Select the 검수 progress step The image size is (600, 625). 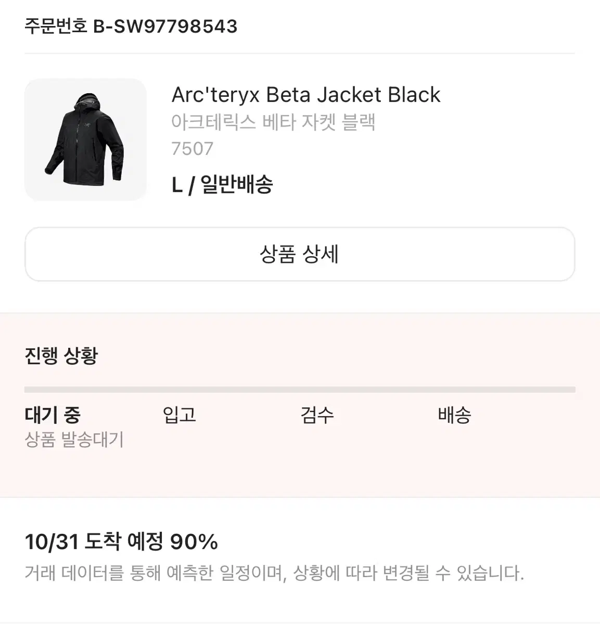point(317,415)
